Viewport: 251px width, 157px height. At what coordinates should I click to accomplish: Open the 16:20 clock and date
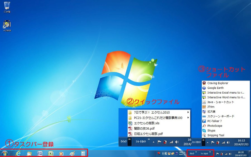pyautogui.click(x=241, y=154)
